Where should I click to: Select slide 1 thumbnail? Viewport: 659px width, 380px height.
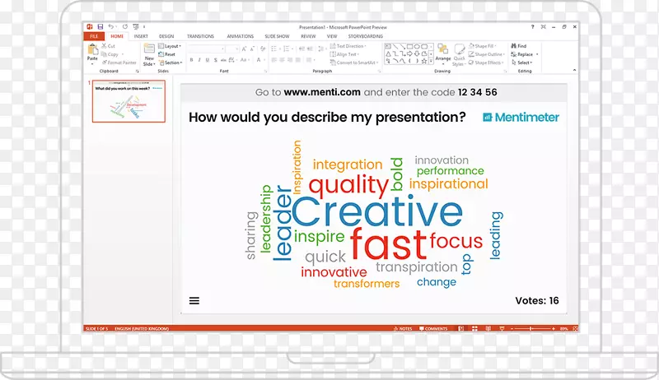pos(129,101)
